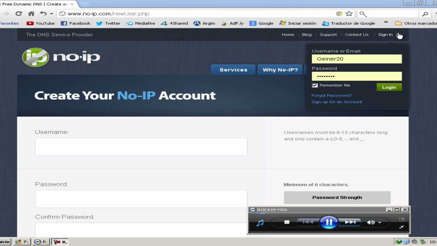Expand hidden bookmarks with the chevron
This screenshot has height=246, width=437.
386,23
